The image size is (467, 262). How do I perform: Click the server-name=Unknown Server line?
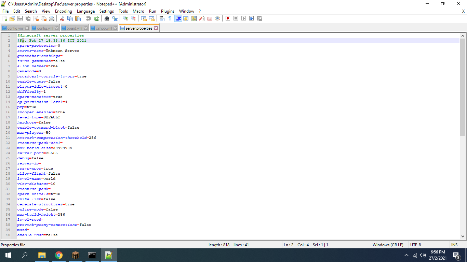coord(48,51)
